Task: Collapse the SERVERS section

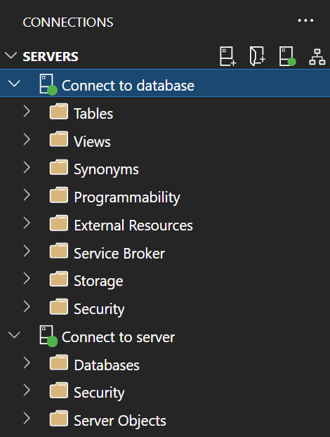Action: coord(11,56)
